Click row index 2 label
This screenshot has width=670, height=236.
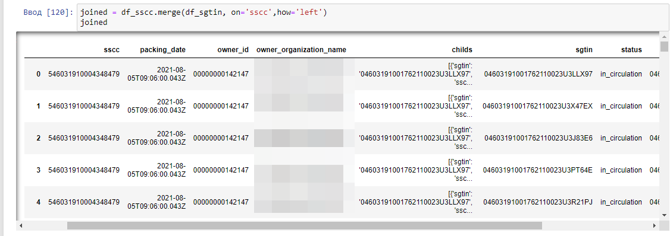tap(39, 138)
